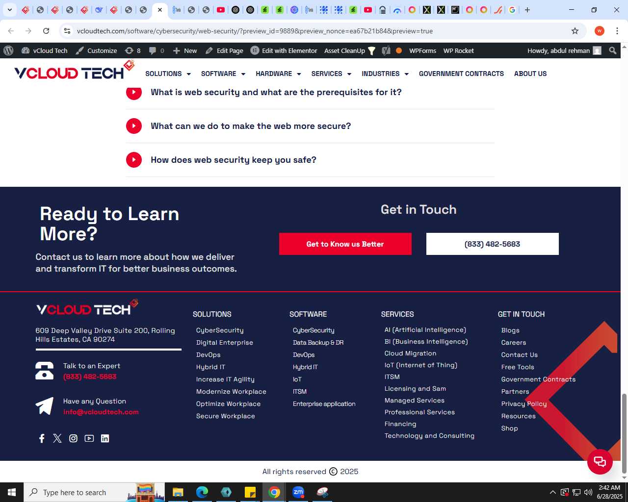Click the WordPress logo in admin bar
The width and height of the screenshot is (628, 502).
coord(8,50)
